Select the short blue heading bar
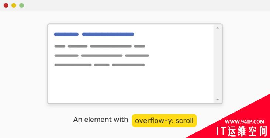 click(66, 34)
